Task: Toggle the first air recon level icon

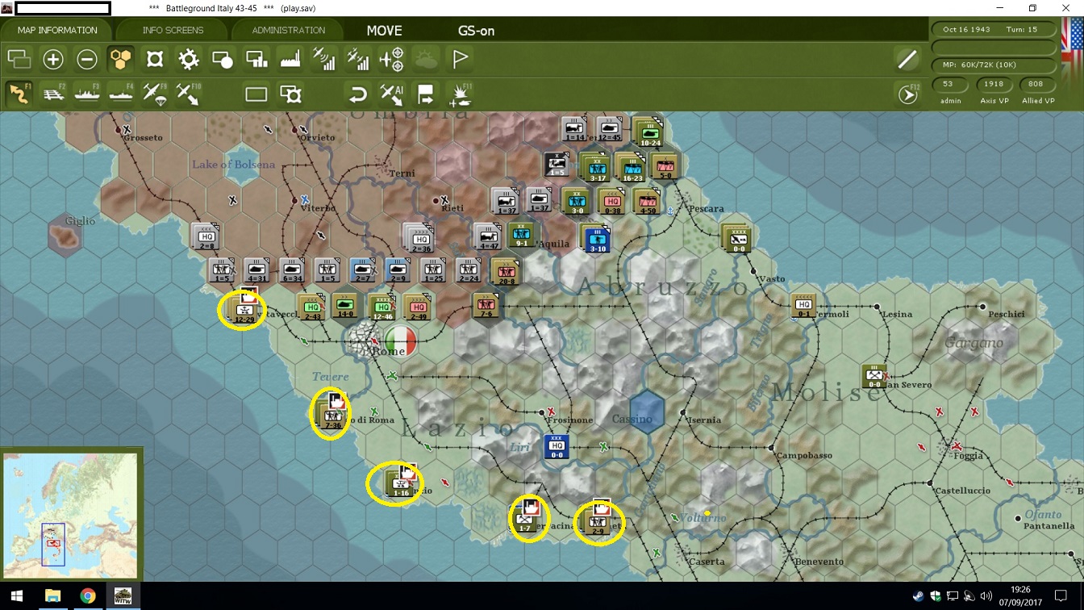Action: (x=324, y=59)
